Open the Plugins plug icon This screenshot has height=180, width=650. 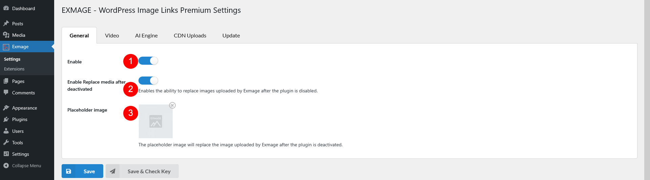(x=6, y=119)
